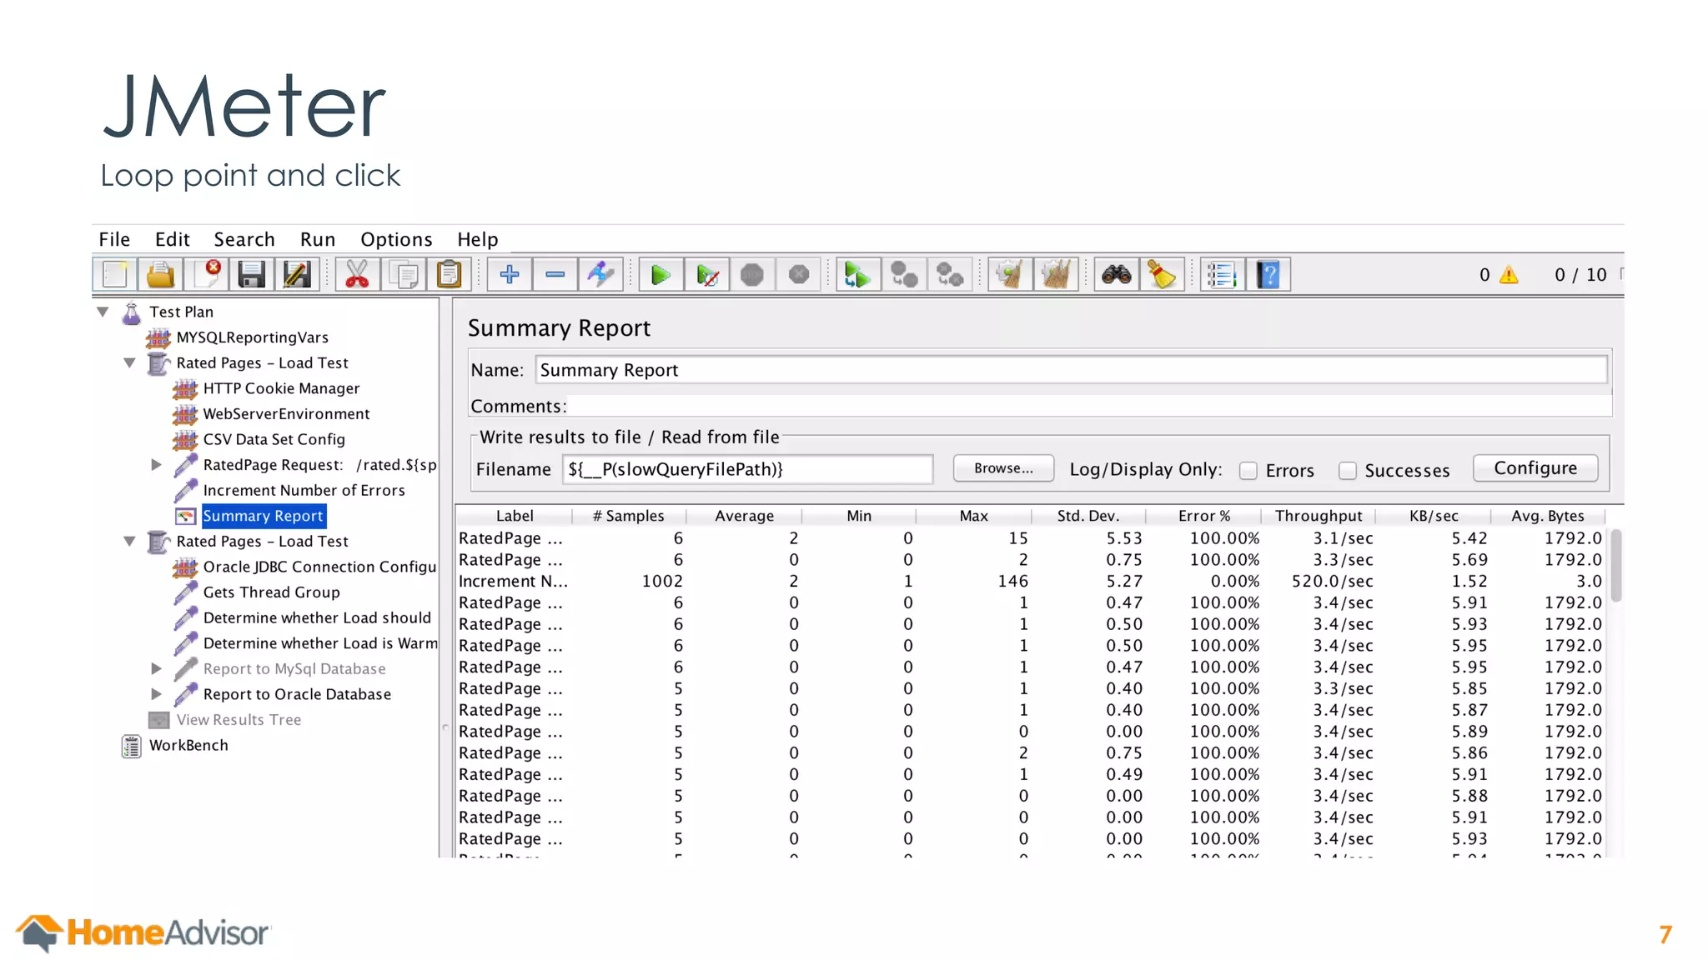The height and width of the screenshot is (960, 1708).
Task: Sort table by # Samples column header
Action: (629, 516)
